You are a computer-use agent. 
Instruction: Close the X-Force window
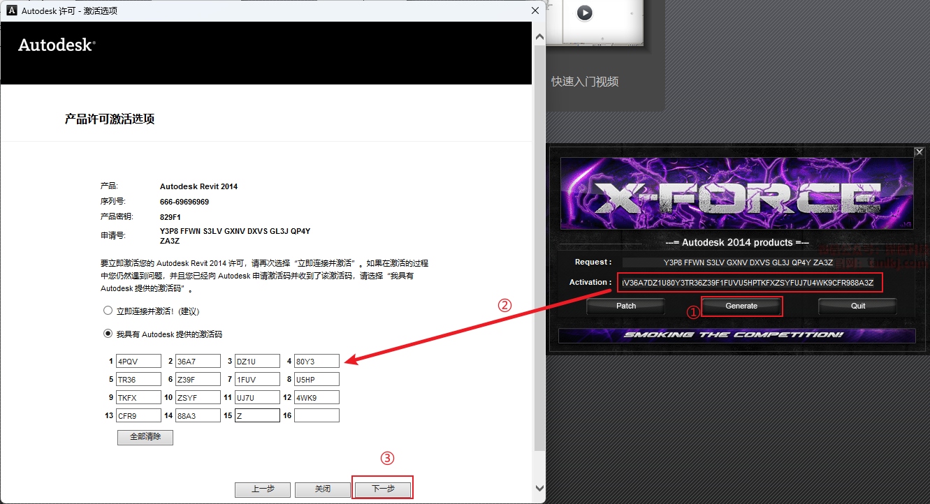click(x=920, y=152)
